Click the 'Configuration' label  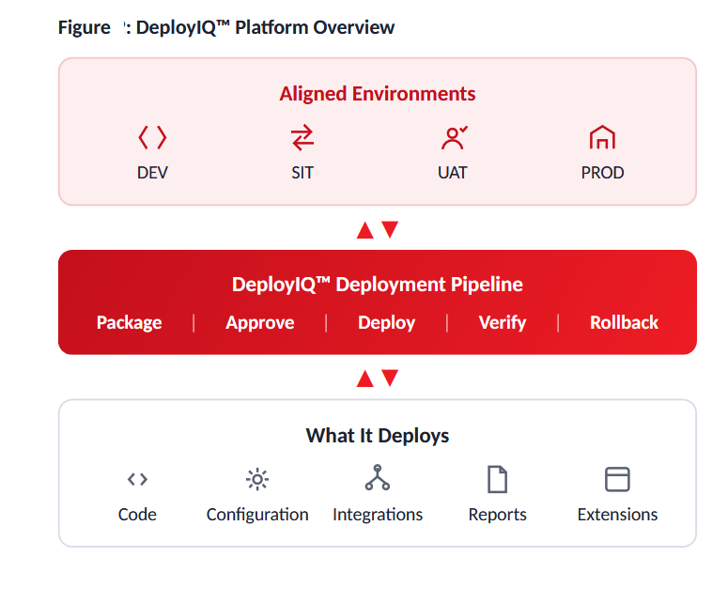pyautogui.click(x=257, y=515)
